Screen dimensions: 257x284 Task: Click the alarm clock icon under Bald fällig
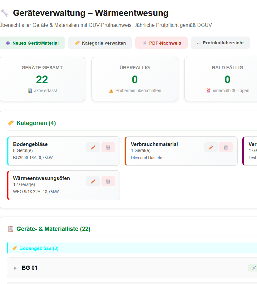pos(209,91)
